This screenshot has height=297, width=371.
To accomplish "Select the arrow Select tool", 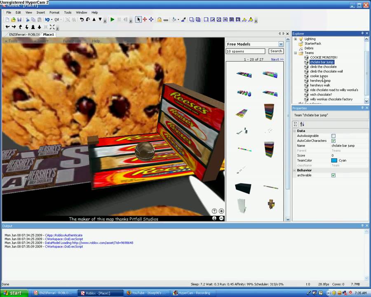I will (x=139, y=20).
